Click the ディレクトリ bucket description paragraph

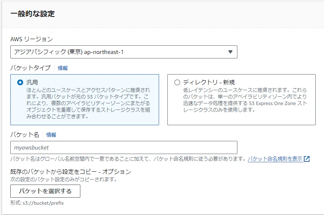(245, 100)
